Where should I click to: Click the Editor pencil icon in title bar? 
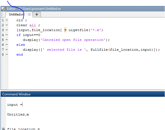click(x=4, y=9)
